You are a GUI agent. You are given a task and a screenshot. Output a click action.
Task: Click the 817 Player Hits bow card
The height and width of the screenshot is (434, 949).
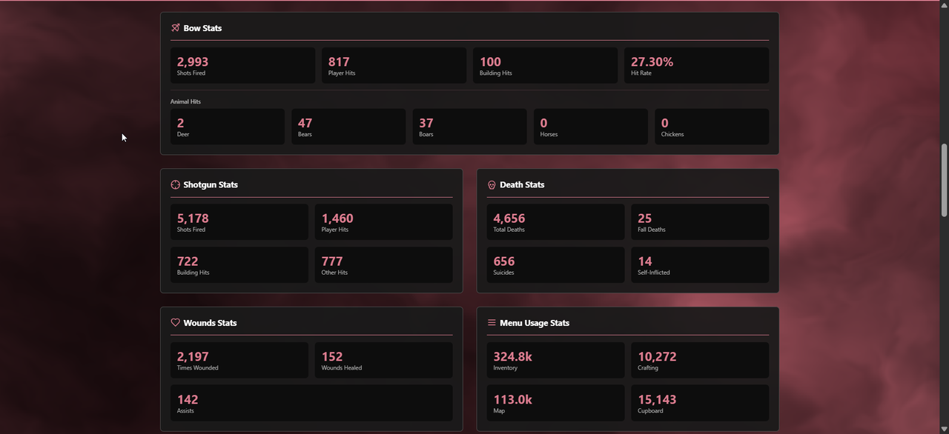394,66
